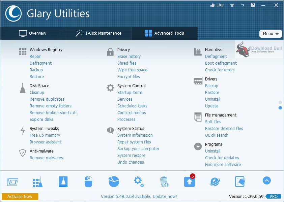Viewport: 284px width, 202px height.
Task: Open the help question mark icon
Action: coord(253,5)
